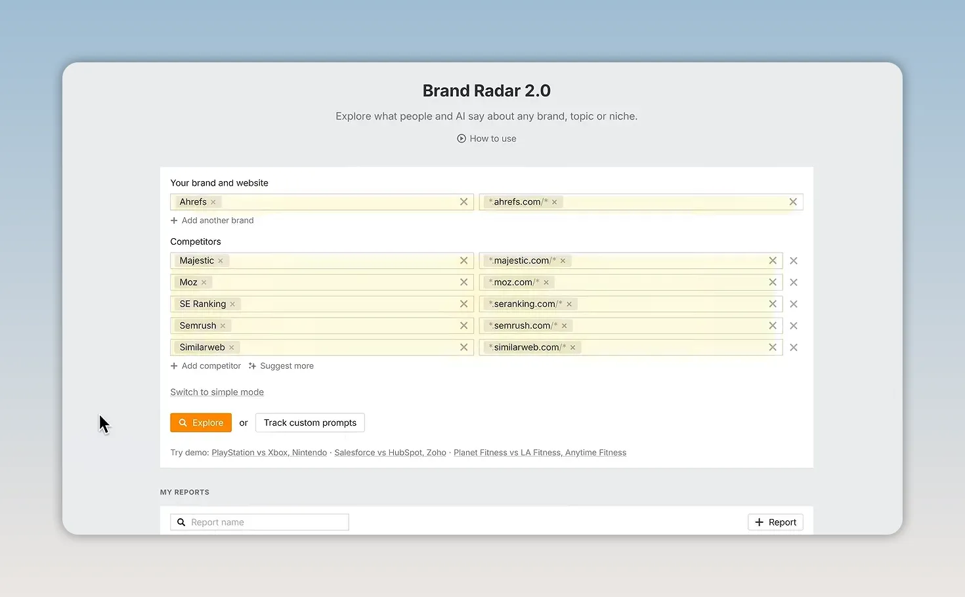Select the Semrush tag text

pyautogui.click(x=198, y=325)
